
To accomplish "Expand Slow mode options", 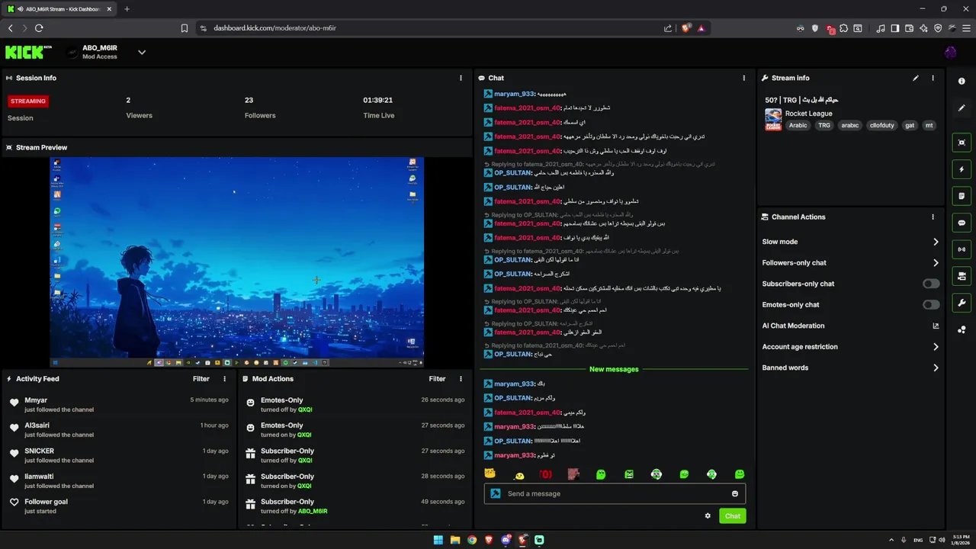I will (x=936, y=242).
